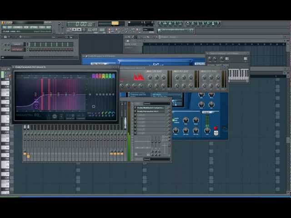Click the round monitor button in Parametric EQ footer
This screenshot has width=291, height=218.
click(55, 117)
